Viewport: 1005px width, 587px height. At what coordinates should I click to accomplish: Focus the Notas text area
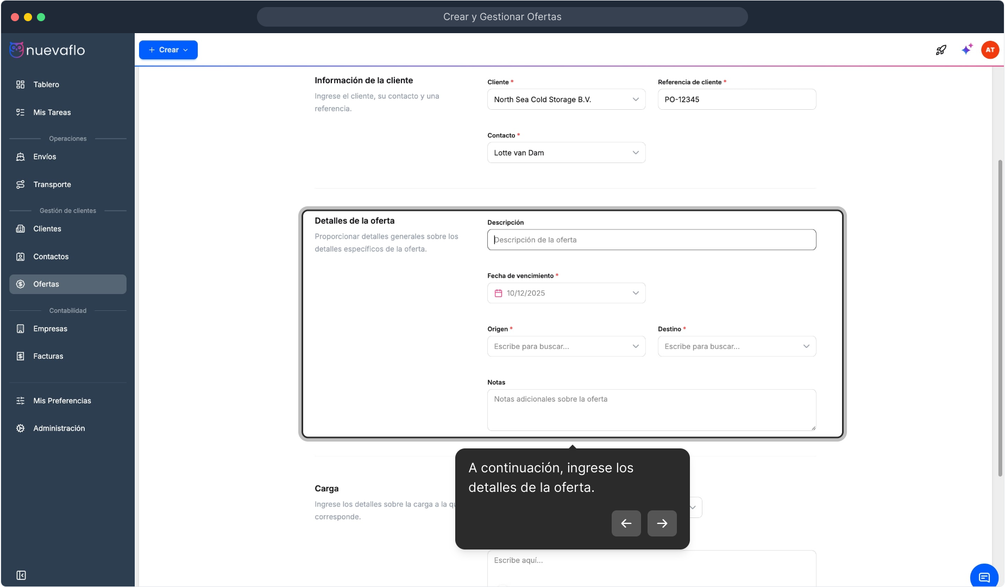[x=651, y=410]
